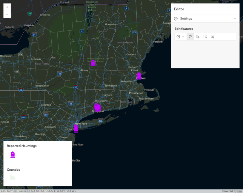Choose the select by point tool

click(198, 37)
